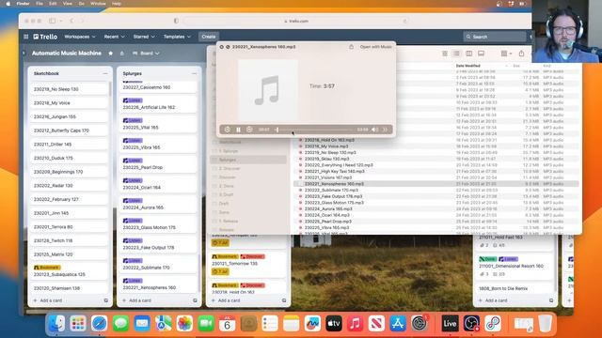Select 230220_Everything I Need 120.mp3 in Finder
Viewport: 602px width, 338px height.
339,165
